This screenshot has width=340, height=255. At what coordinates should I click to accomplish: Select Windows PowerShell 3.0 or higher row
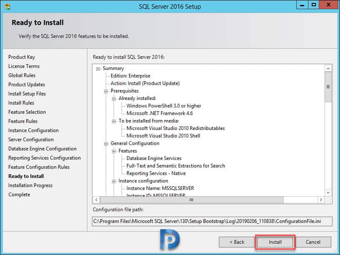pyautogui.click(x=164, y=106)
